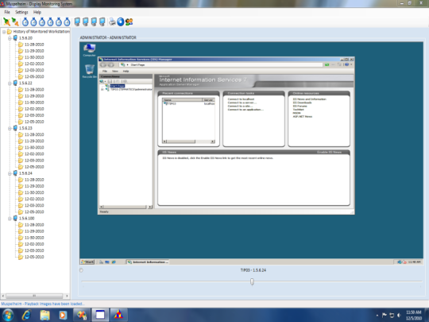Collapse the History of Monitored Workstations root

tap(4, 32)
